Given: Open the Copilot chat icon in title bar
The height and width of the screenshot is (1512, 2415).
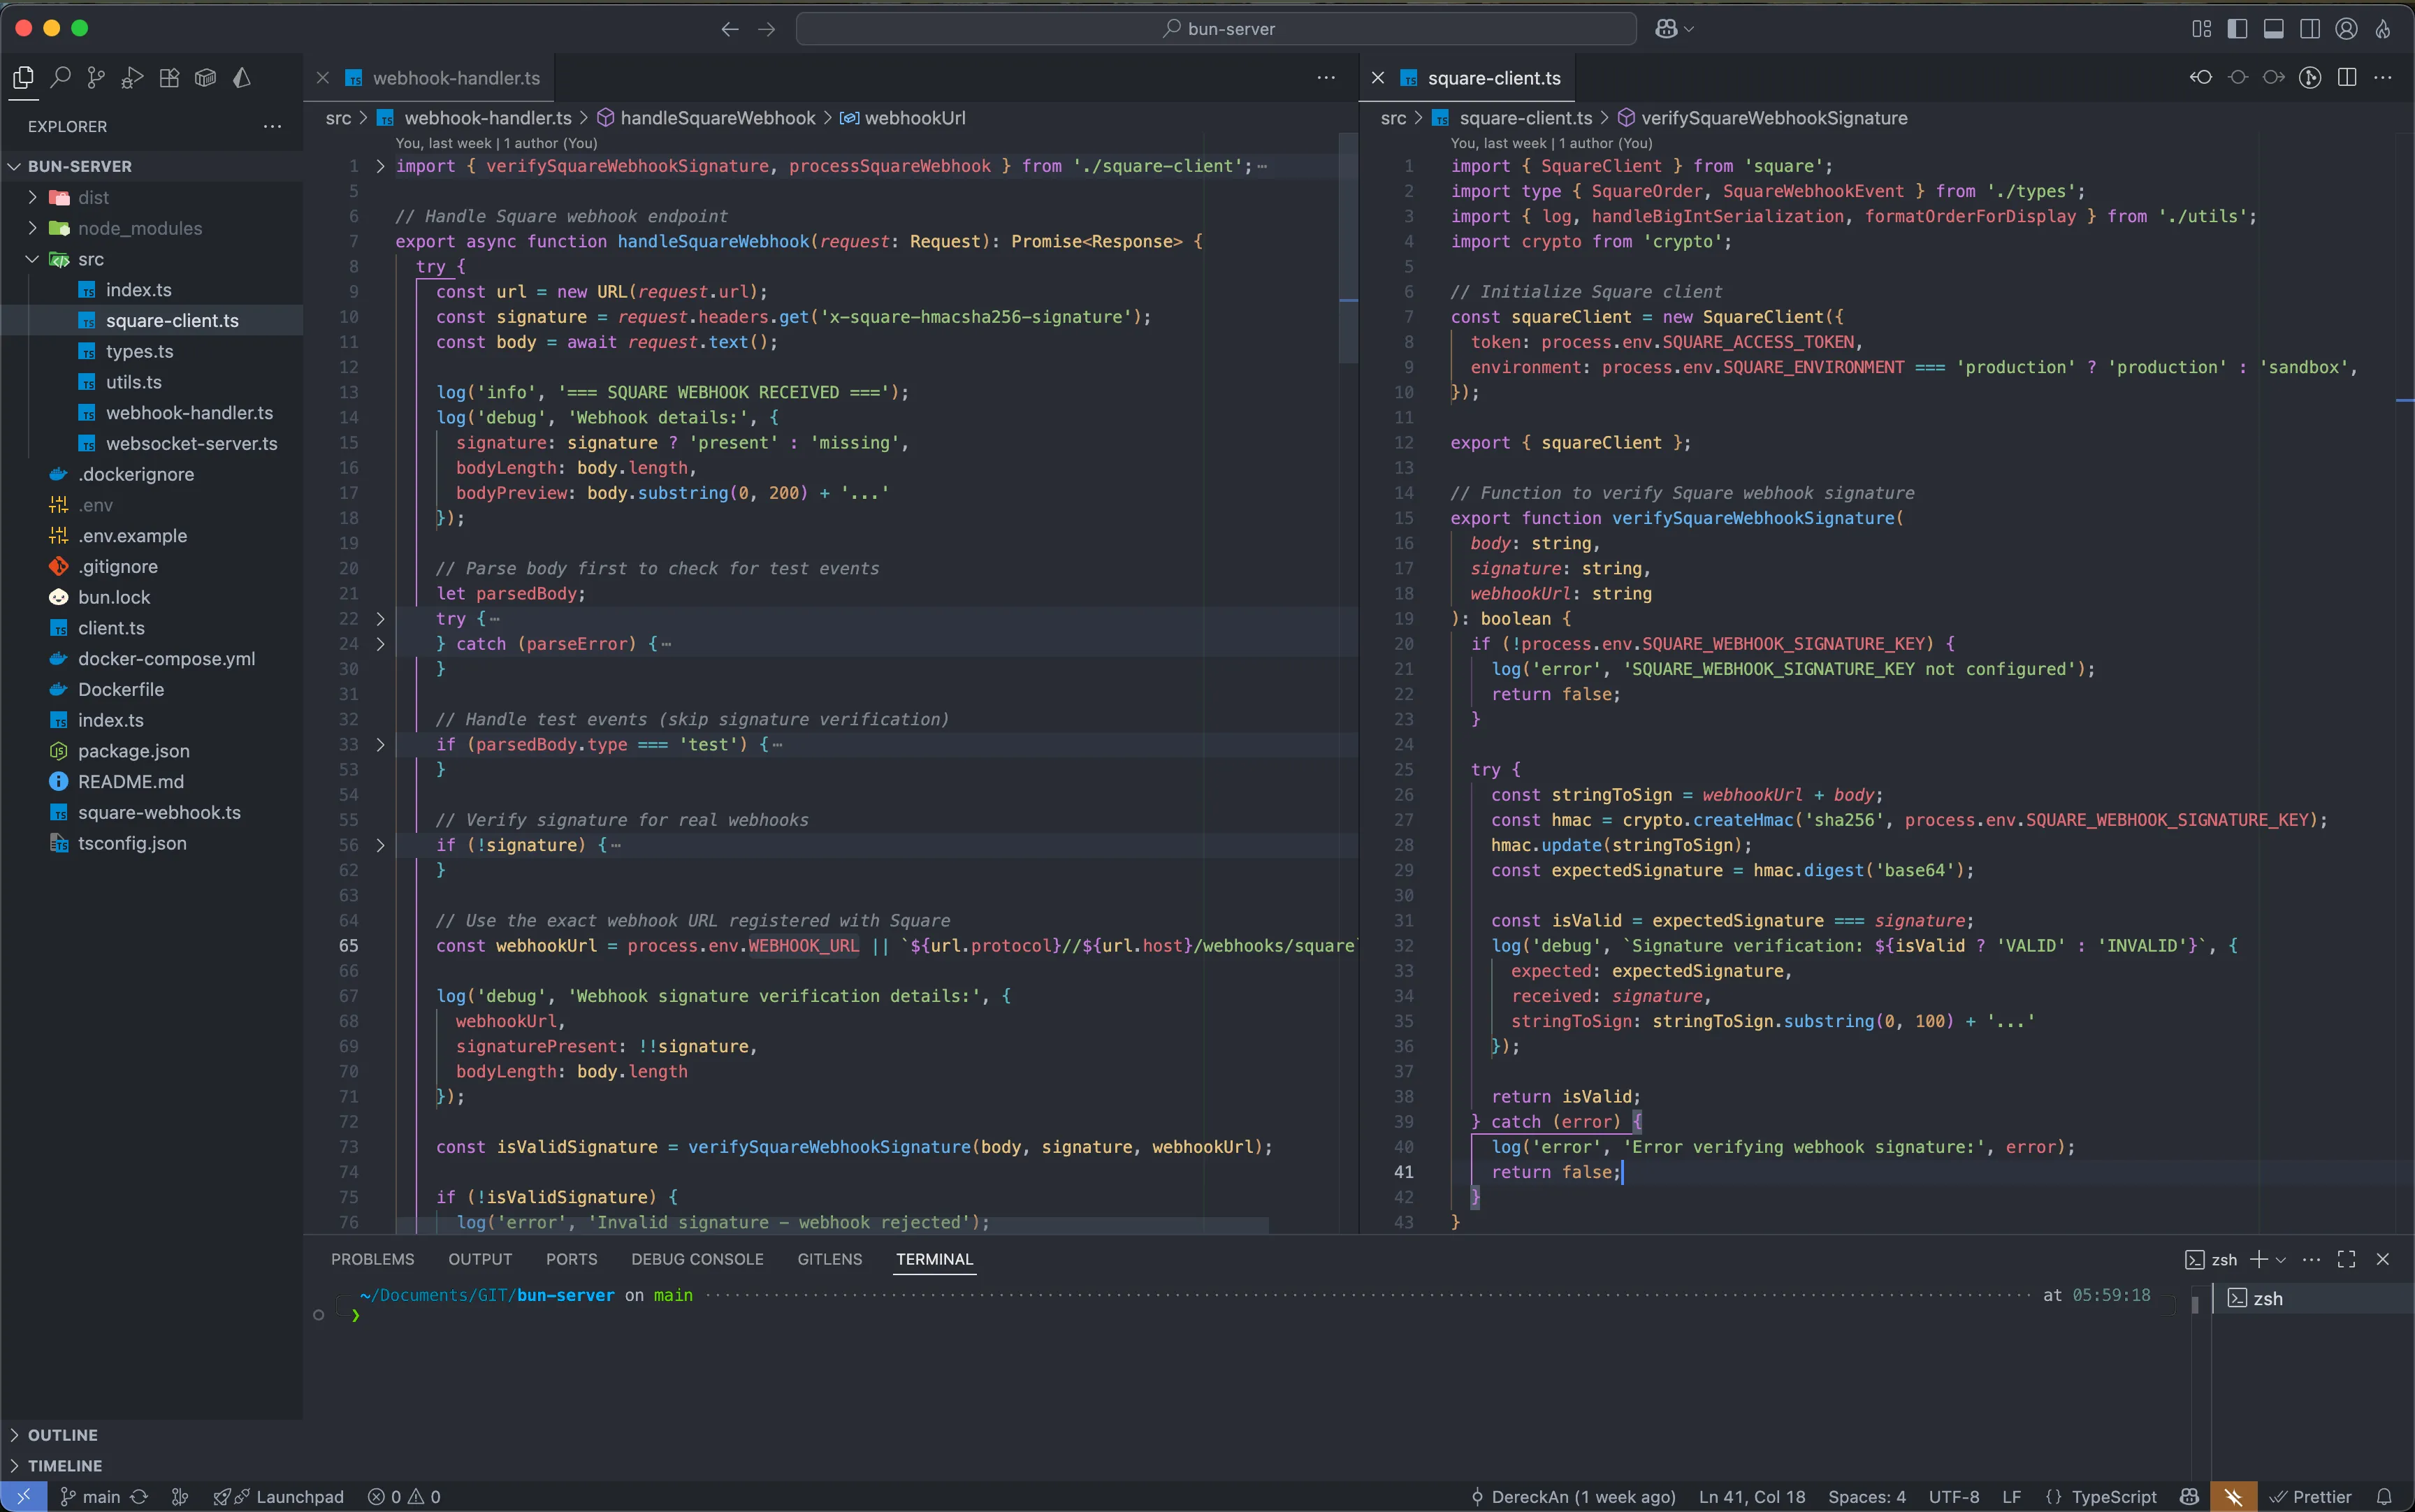Looking at the screenshot, I should tap(1666, 29).
